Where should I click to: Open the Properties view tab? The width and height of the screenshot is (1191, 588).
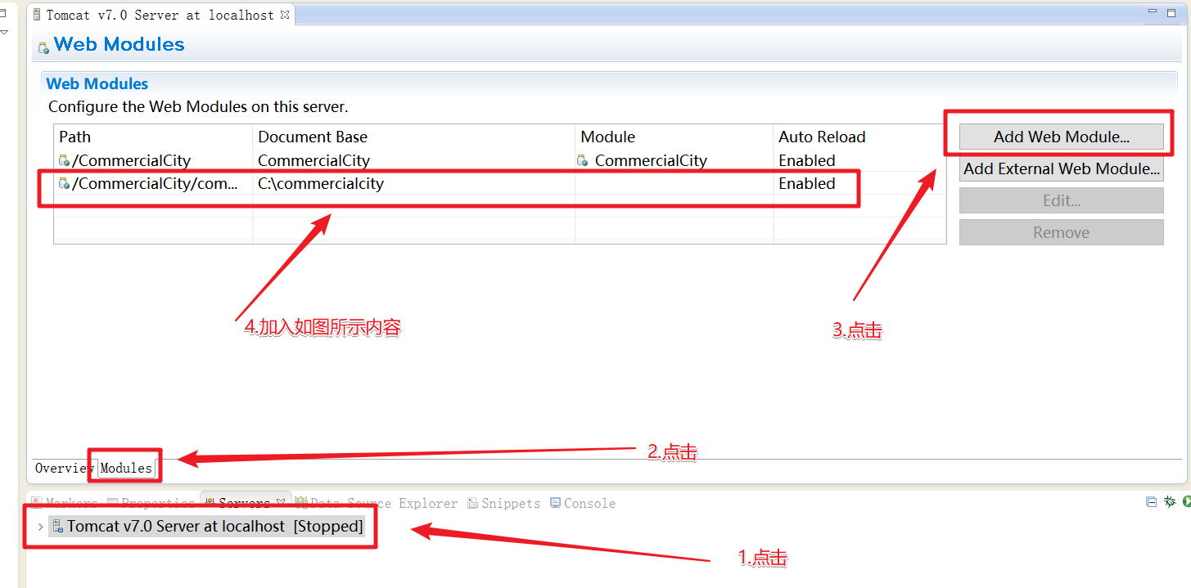[151, 503]
